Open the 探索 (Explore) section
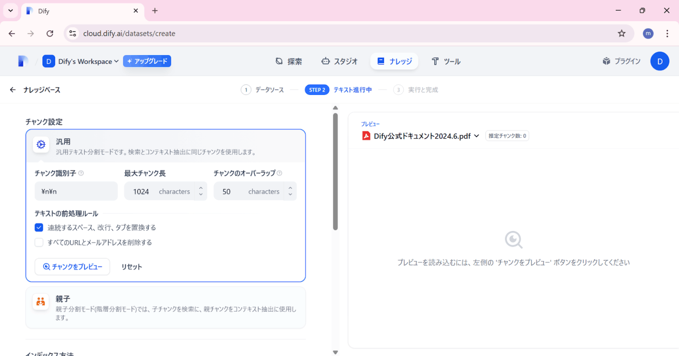 click(289, 61)
